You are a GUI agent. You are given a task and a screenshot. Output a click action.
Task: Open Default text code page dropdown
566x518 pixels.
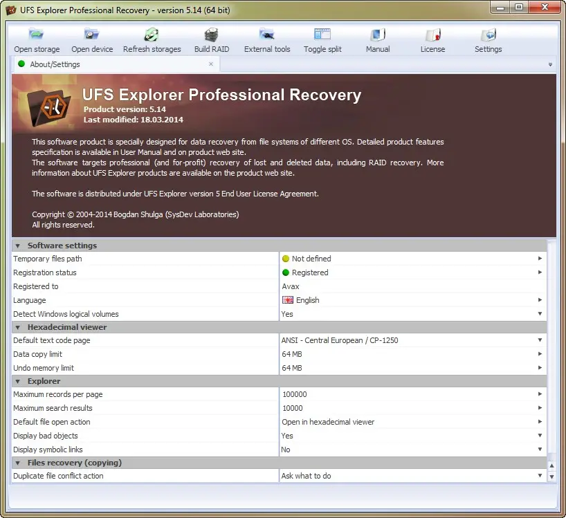[540, 340]
